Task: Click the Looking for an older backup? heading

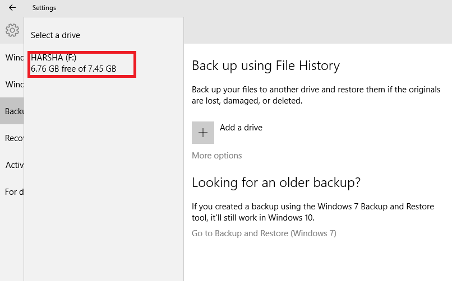Action: point(276,182)
